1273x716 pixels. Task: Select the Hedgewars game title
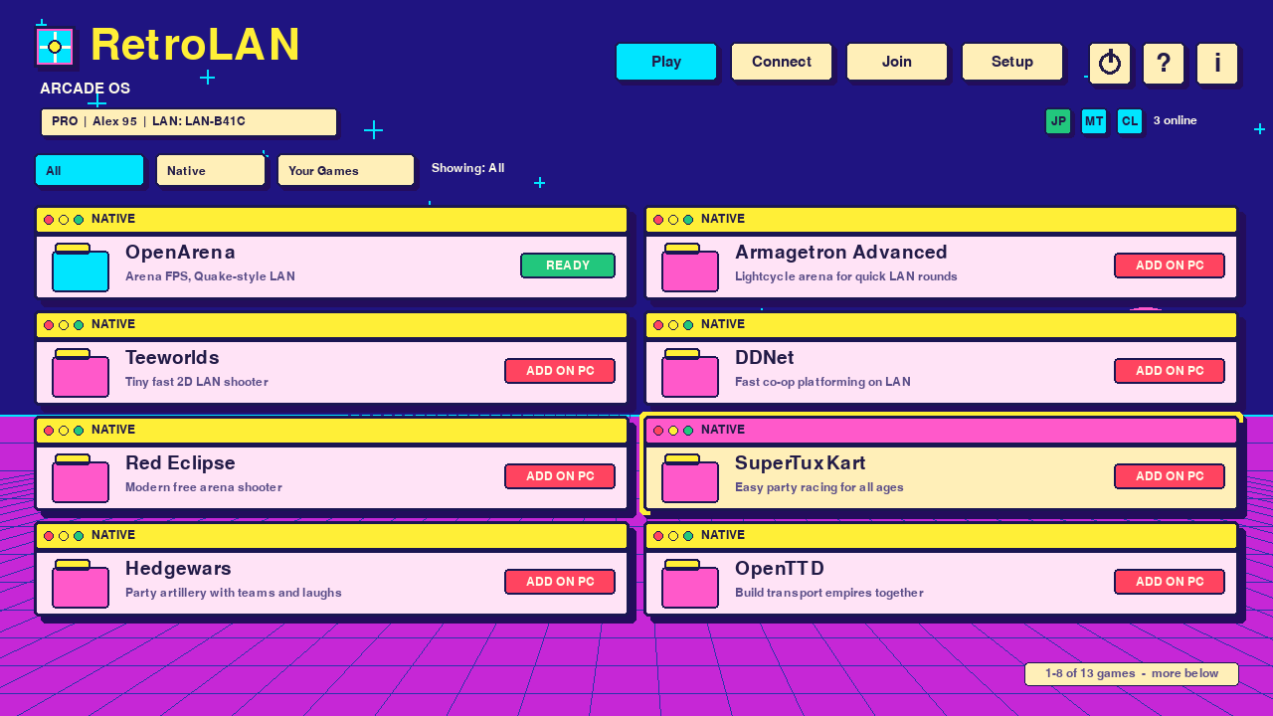[x=178, y=569]
